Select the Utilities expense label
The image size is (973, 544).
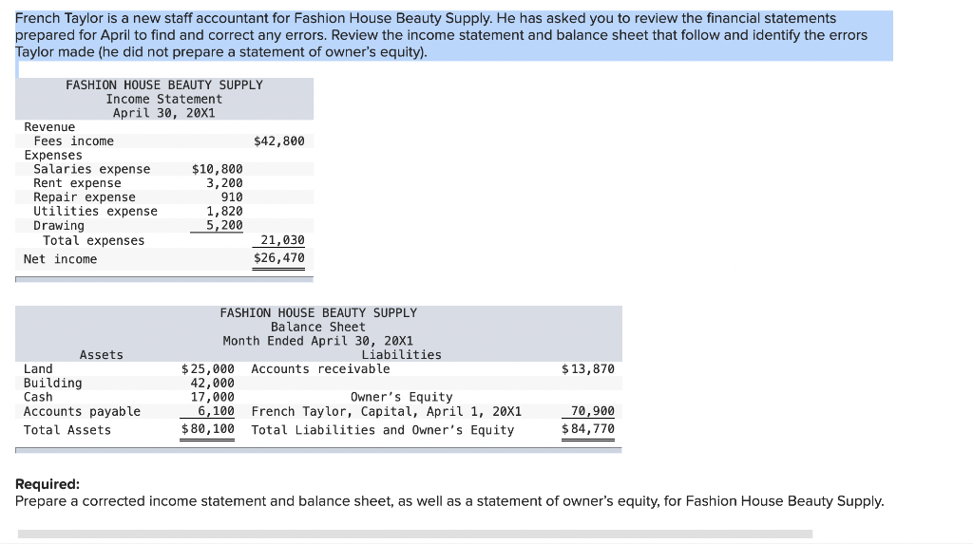click(96, 211)
